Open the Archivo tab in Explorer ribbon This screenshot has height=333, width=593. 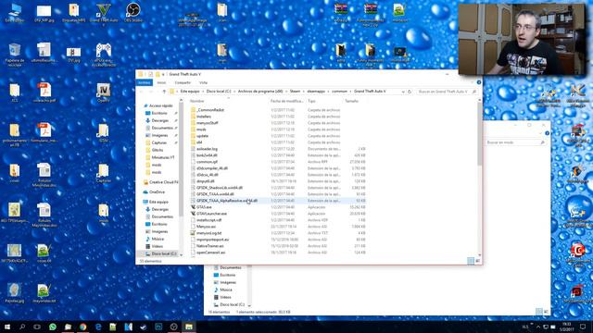[145, 82]
